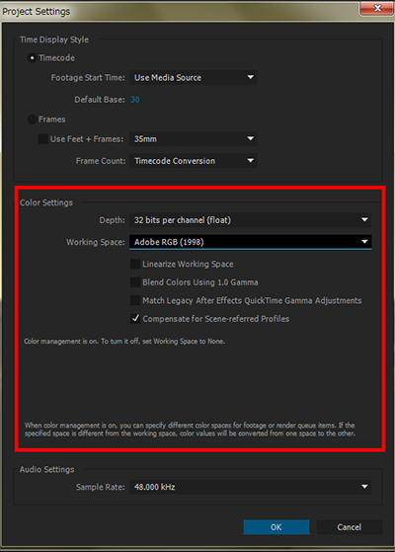Select the Frames radio button

(32, 119)
